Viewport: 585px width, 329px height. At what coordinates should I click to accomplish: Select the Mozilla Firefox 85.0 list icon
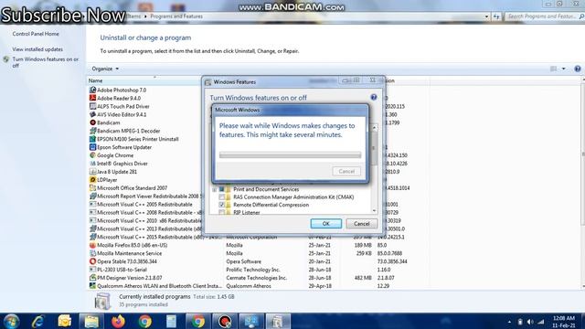tap(92, 245)
